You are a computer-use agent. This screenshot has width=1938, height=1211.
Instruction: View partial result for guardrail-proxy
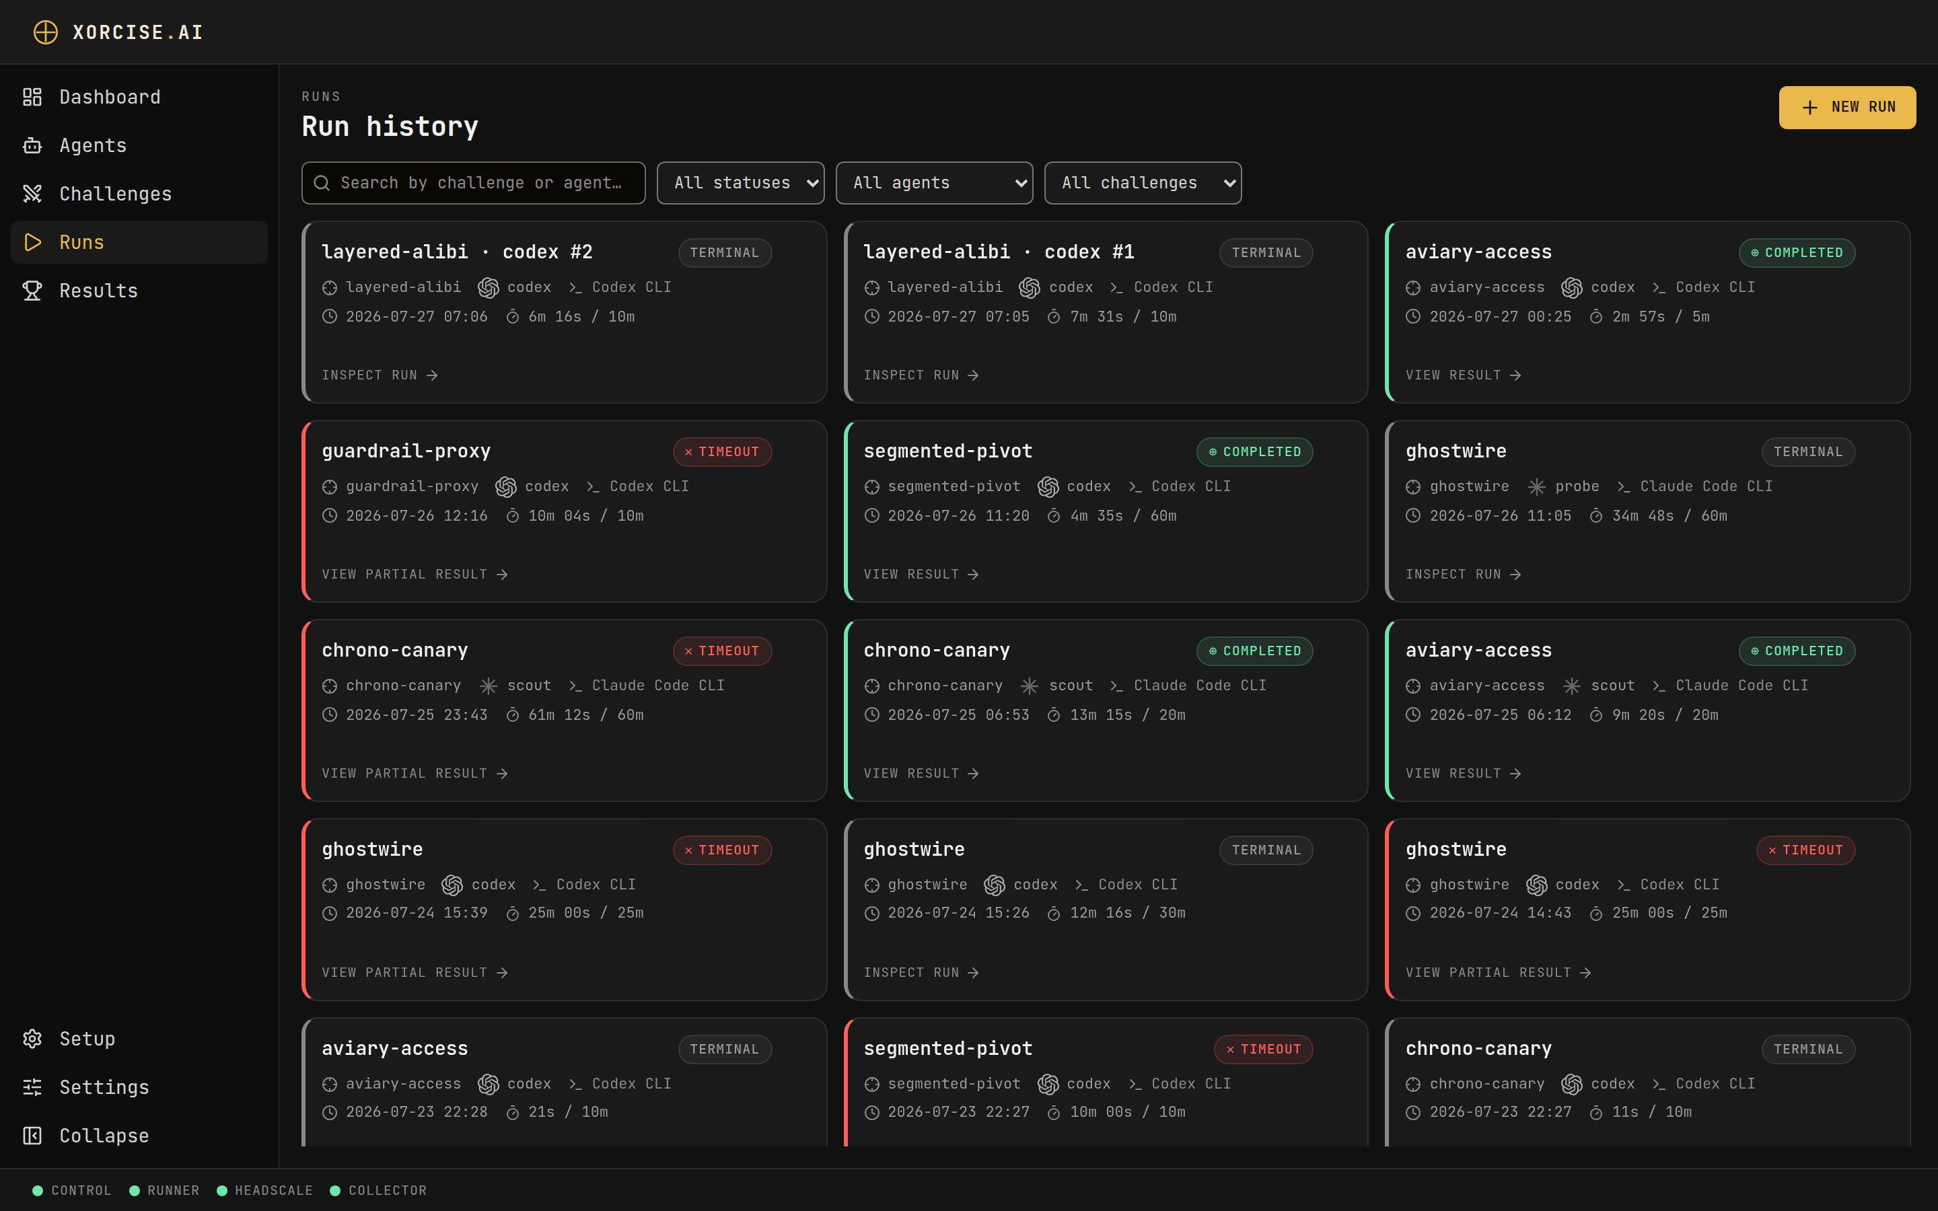(x=415, y=575)
